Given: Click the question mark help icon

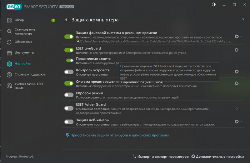Looking at the screenshot, I should [243, 20].
